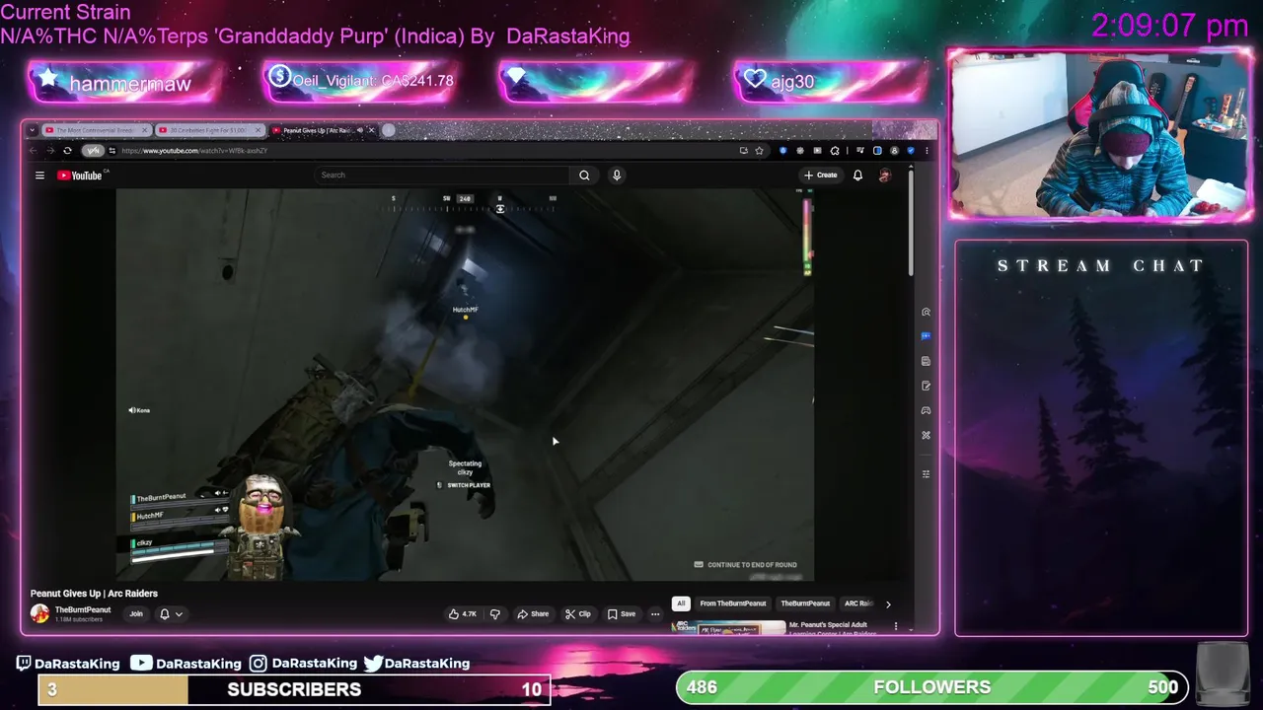
Task: Open TheBurntPeanut channel name link
Action: 83,609
